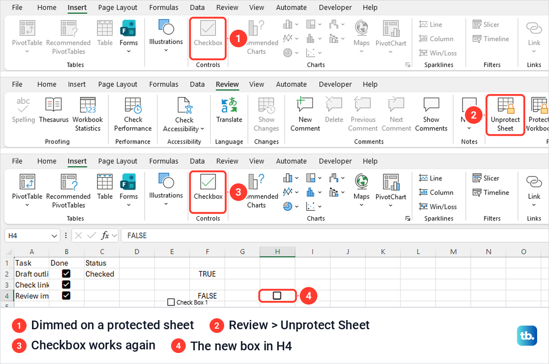Open Page Layout tab above Check Performance
This screenshot has width=549, height=364.
[118, 84]
